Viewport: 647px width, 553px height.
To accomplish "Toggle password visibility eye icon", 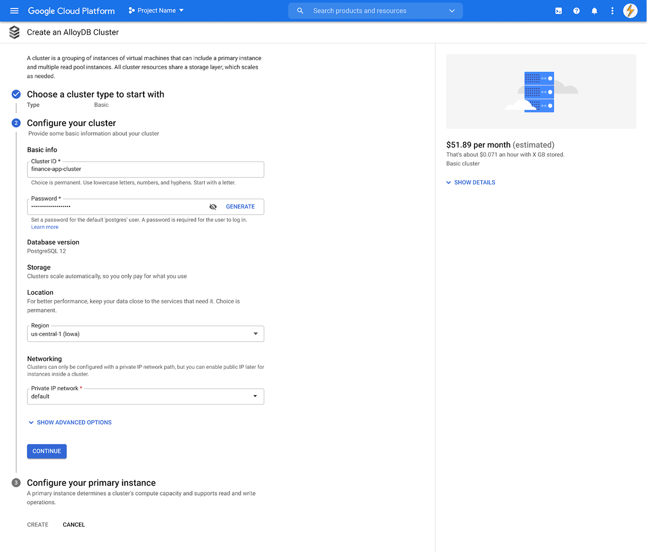I will tap(213, 207).
